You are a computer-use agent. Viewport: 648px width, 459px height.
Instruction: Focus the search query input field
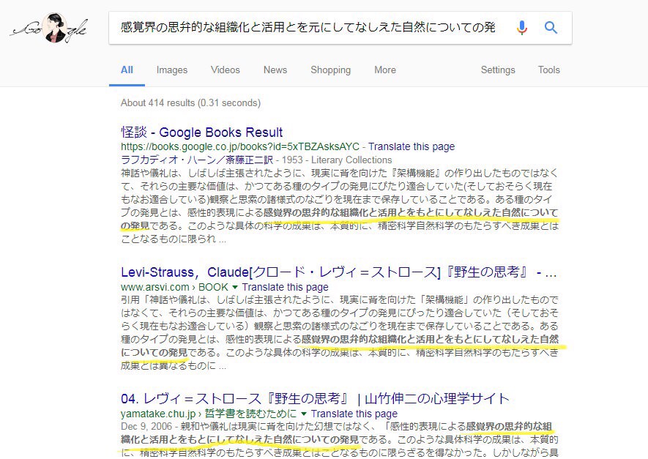pyautogui.click(x=308, y=28)
